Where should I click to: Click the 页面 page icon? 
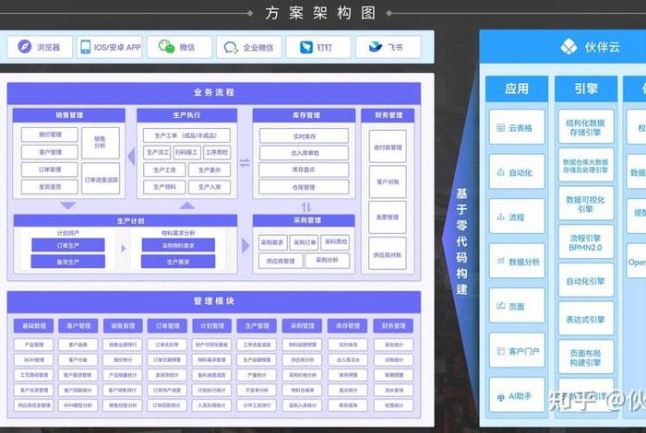(500, 306)
